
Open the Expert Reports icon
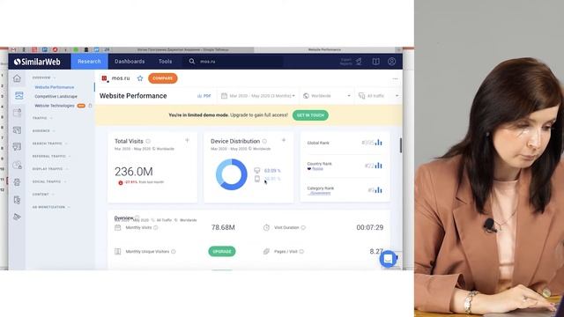pyautogui.click(x=359, y=62)
